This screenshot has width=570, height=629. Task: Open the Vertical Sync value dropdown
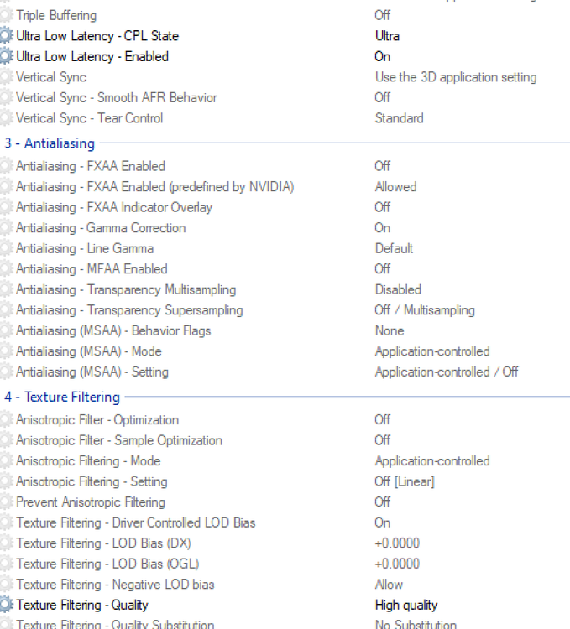click(455, 77)
